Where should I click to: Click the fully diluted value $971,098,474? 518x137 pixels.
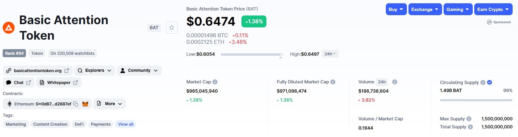[292, 91]
